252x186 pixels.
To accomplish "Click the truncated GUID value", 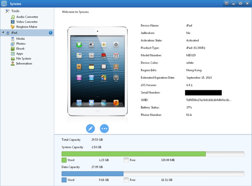I will 208,100.
